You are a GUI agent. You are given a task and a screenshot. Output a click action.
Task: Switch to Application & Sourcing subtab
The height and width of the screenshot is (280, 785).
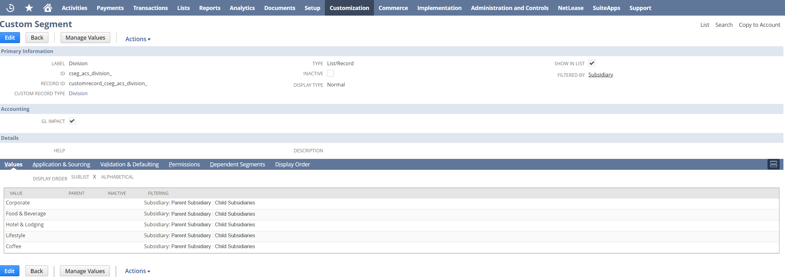[x=61, y=164]
